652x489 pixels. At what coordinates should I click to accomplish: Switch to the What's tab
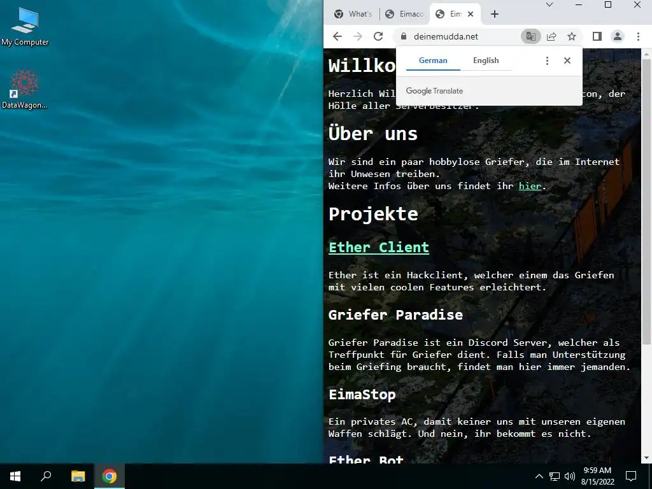pos(353,14)
